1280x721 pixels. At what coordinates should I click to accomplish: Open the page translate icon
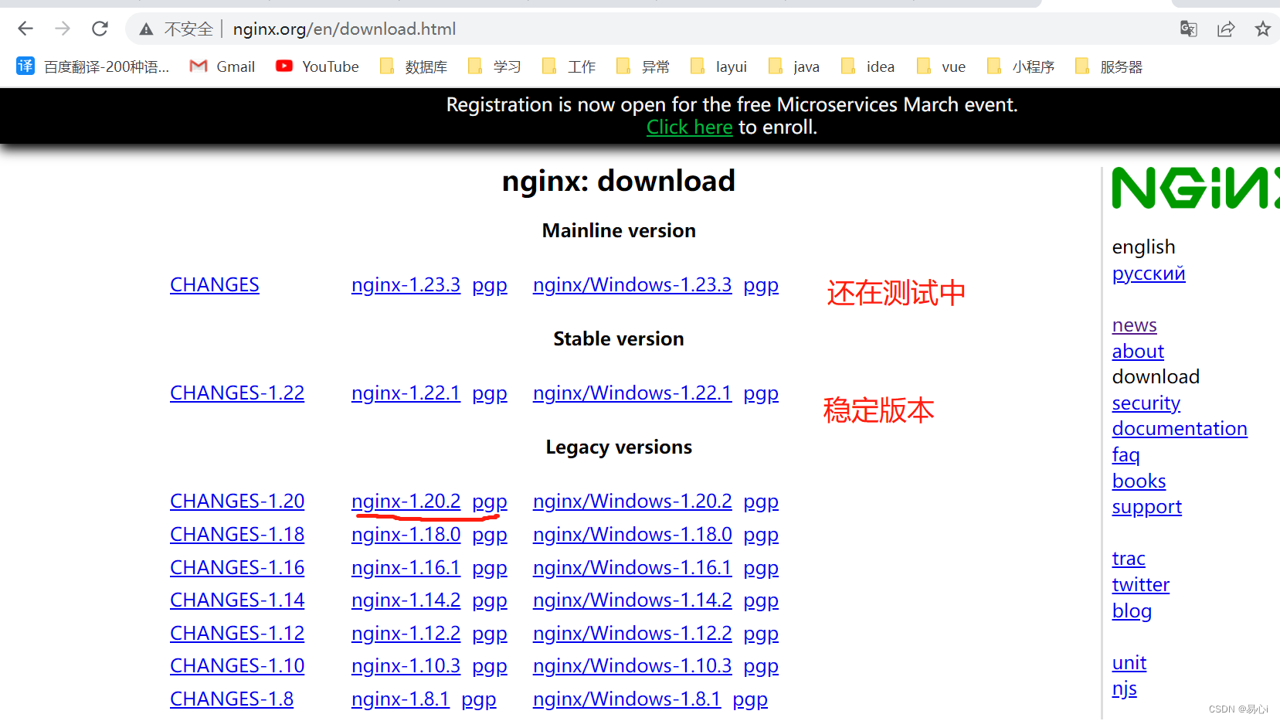click(1188, 29)
